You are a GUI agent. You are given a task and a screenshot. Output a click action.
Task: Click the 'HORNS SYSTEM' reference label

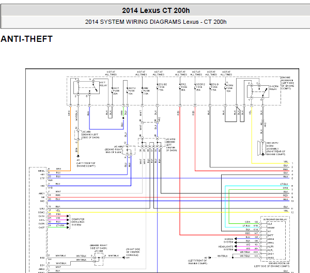point(228,240)
